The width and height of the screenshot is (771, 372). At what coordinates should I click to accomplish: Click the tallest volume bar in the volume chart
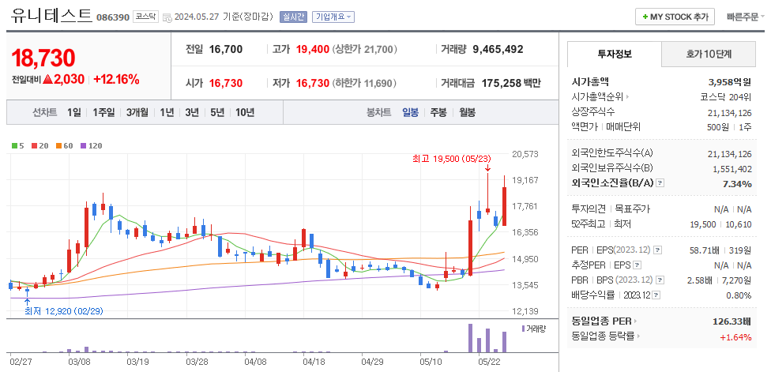[470, 338]
